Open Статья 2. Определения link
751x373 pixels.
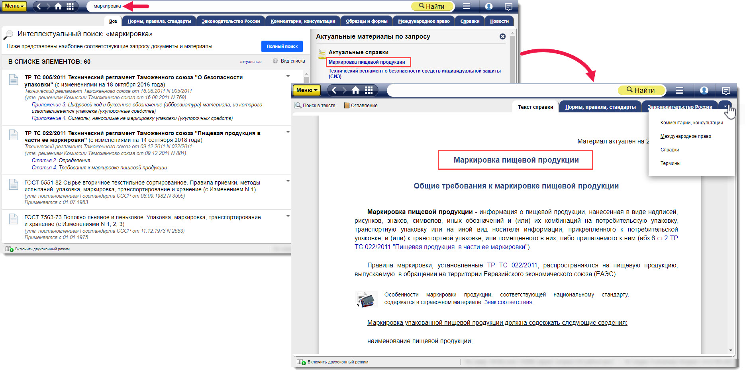tap(61, 161)
